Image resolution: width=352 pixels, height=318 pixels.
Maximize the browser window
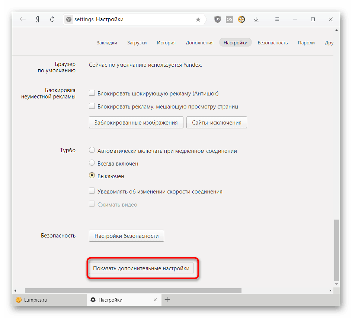(313, 19)
